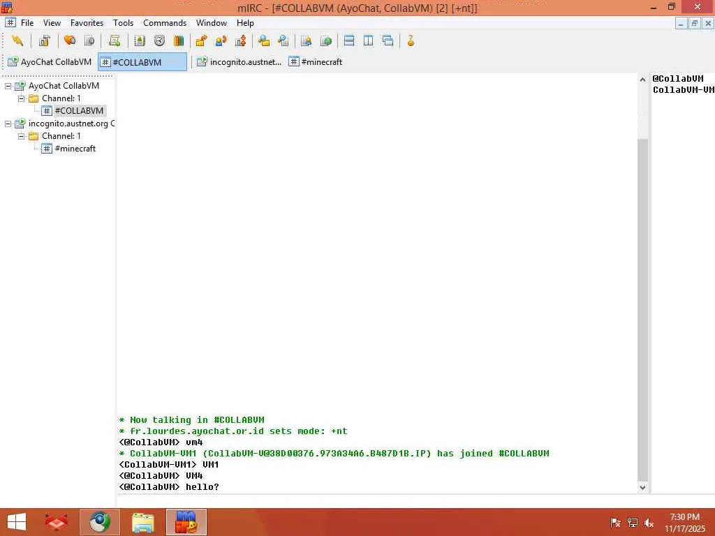Select AyoChat CollabVM in tree
The width and height of the screenshot is (715, 536).
tap(64, 86)
